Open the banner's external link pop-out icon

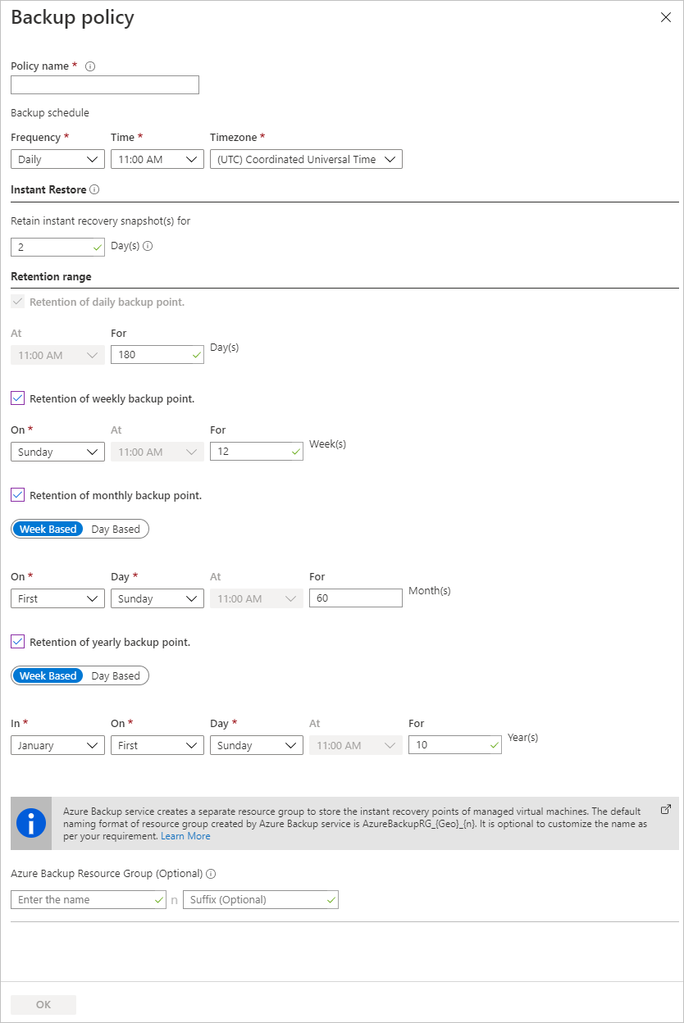[x=665, y=807]
